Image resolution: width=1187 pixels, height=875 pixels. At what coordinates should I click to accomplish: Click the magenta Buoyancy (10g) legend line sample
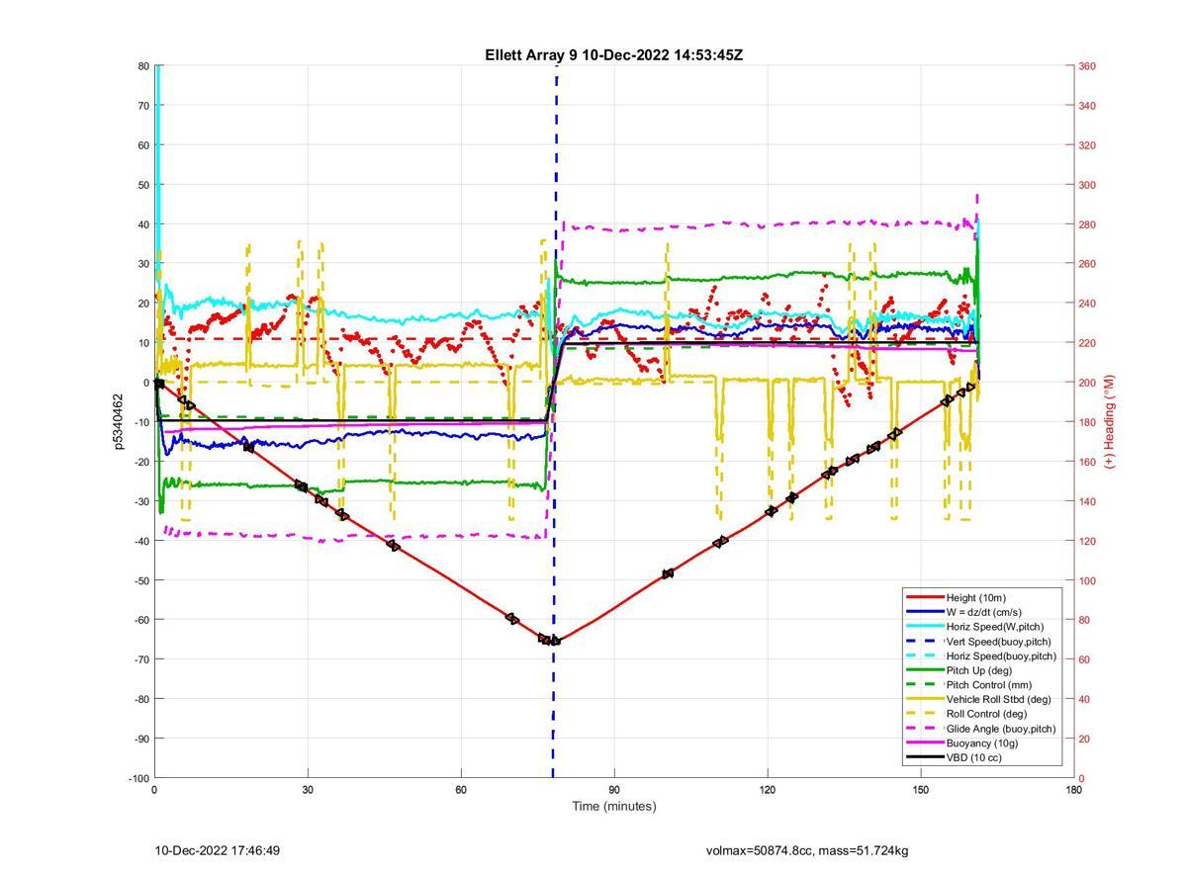coord(923,743)
